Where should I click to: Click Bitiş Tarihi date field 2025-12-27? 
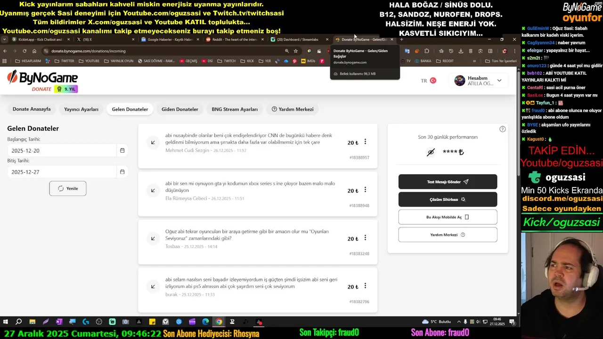pyautogui.click(x=61, y=172)
